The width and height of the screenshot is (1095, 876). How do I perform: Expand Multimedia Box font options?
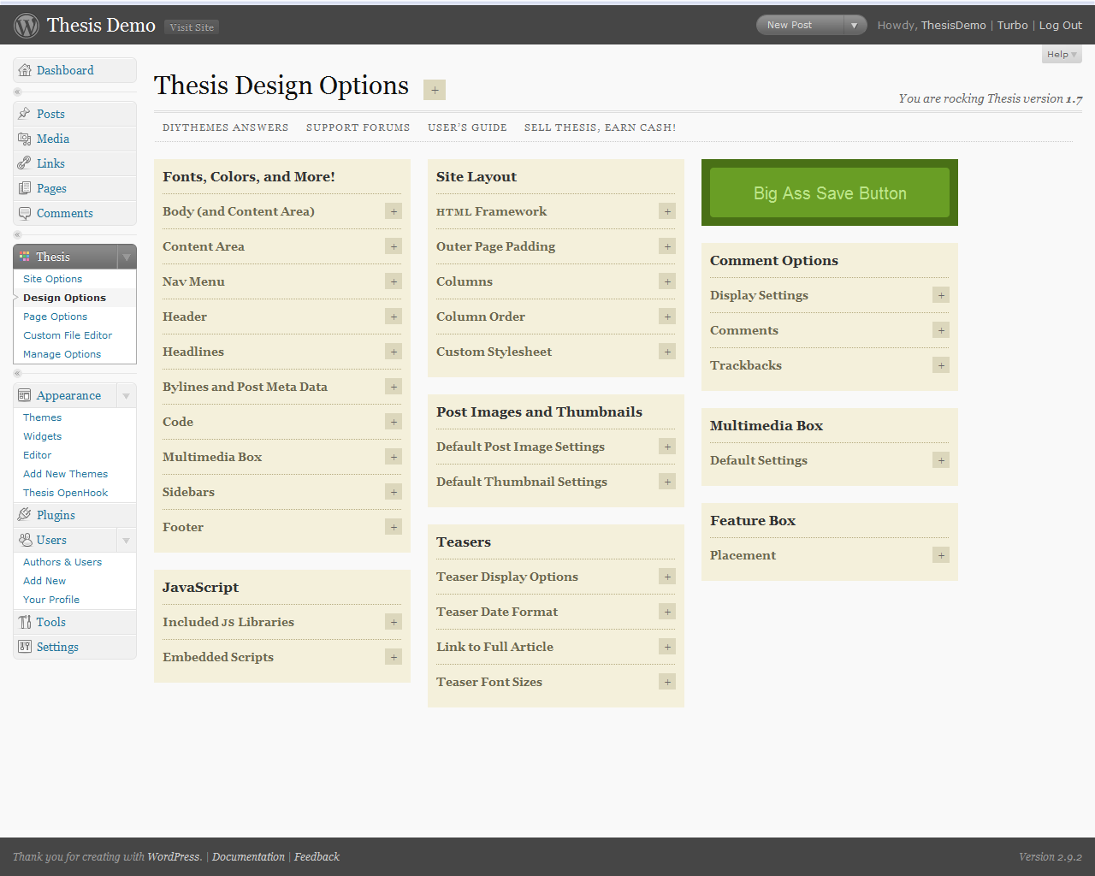[x=394, y=457]
